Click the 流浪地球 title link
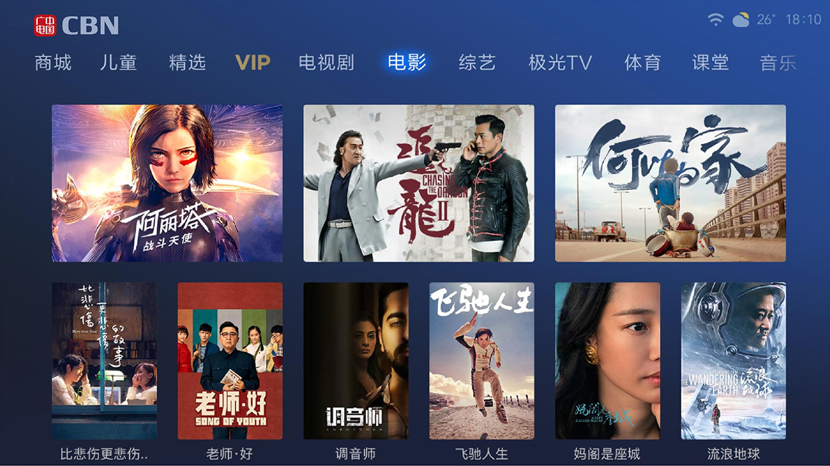 tap(734, 454)
